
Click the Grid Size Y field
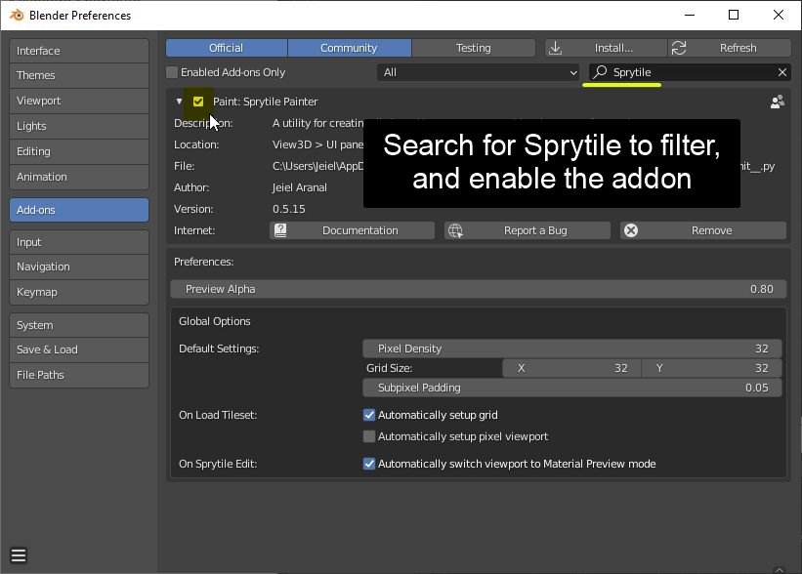711,368
